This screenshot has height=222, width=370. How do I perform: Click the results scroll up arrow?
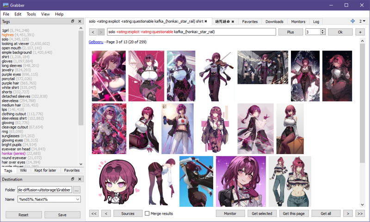pos(362,41)
